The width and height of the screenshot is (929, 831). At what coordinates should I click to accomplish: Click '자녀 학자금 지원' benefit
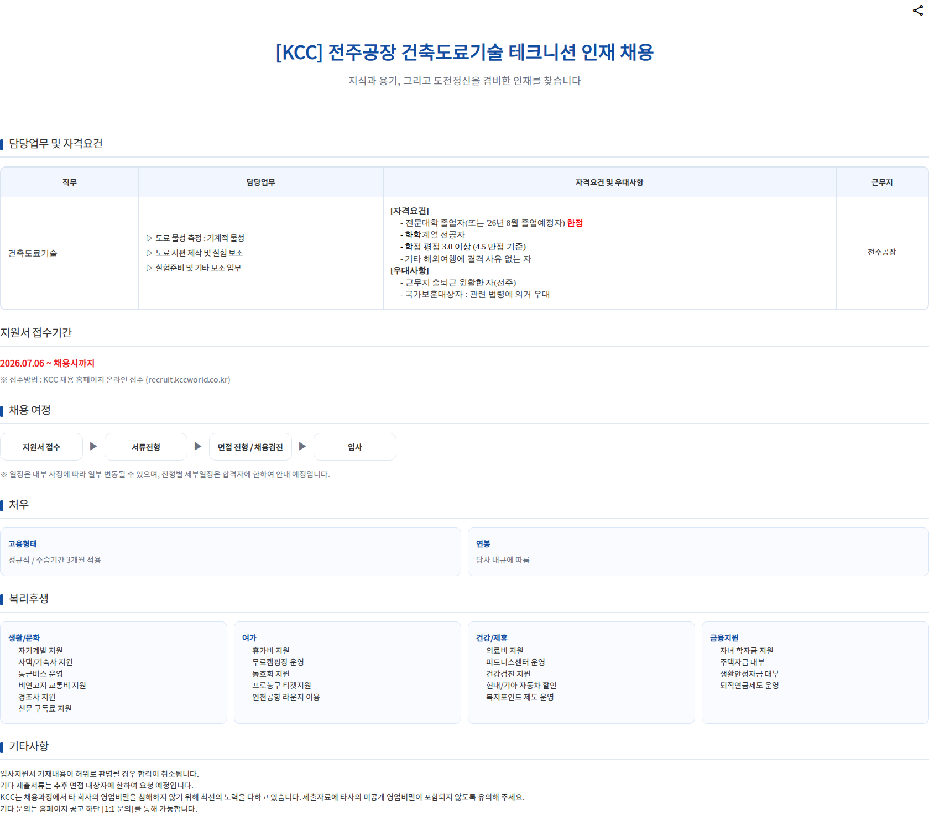click(747, 651)
